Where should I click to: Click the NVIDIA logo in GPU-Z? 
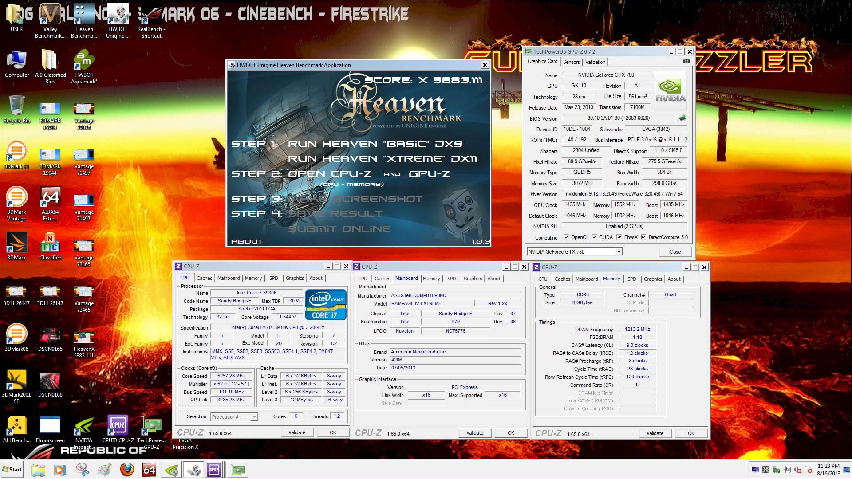click(x=671, y=91)
